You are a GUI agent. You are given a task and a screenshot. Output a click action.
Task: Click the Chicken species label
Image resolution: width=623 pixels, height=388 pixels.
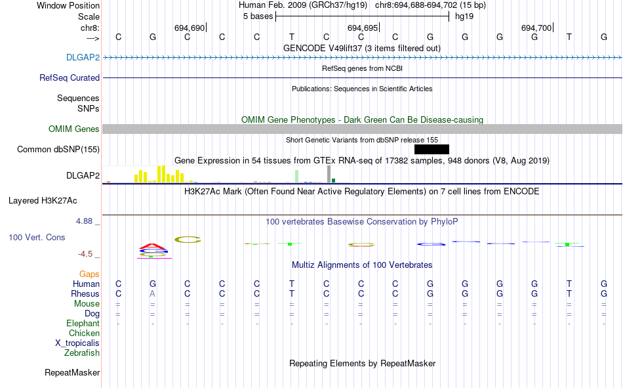click(84, 333)
